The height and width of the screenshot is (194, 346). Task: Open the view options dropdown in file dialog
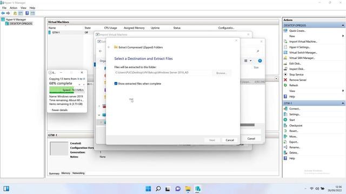point(251,61)
